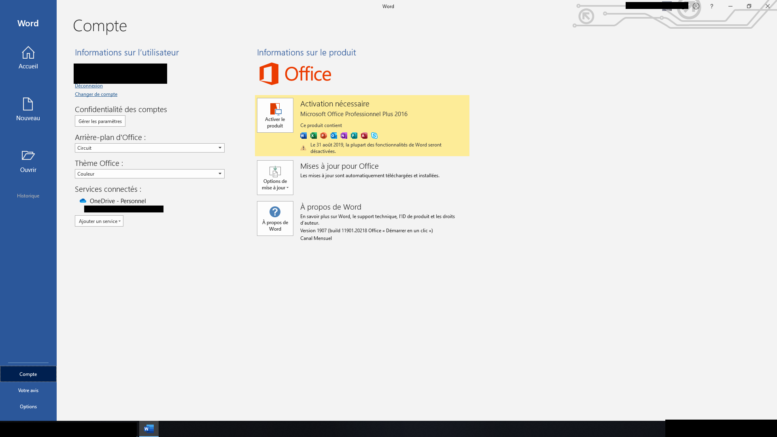Open the Help question mark
Screen dimensions: 777x437
coord(711,6)
